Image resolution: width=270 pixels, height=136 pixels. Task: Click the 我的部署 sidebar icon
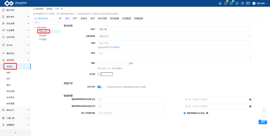[x=3, y=23]
